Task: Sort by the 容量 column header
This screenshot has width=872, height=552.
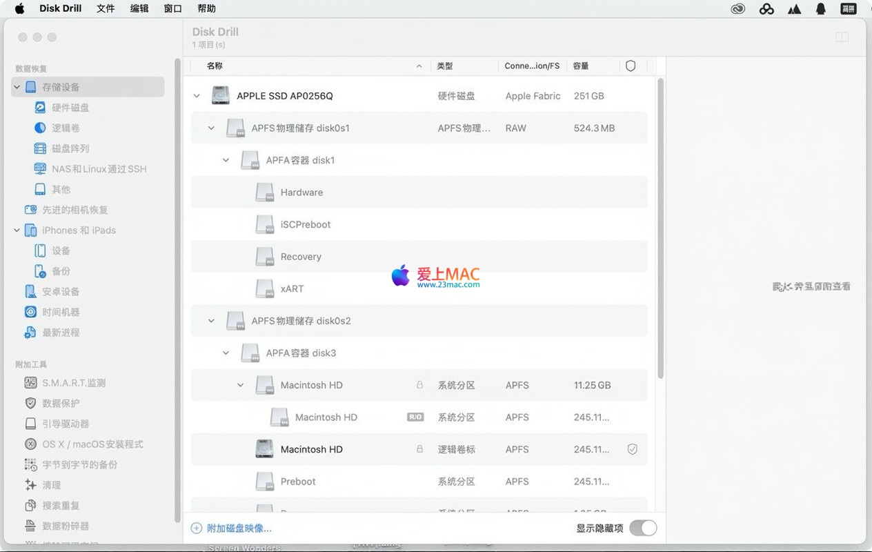Action: (581, 66)
